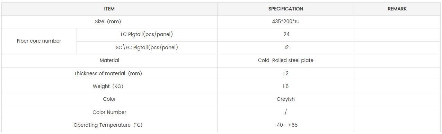Click the ITEM column header
442x134 pixels.
click(x=109, y=9)
